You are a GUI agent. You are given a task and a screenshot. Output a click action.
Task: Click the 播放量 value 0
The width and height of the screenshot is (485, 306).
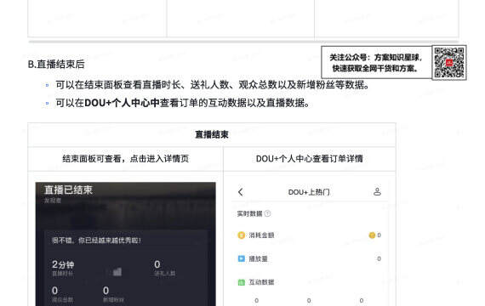pos(379,258)
